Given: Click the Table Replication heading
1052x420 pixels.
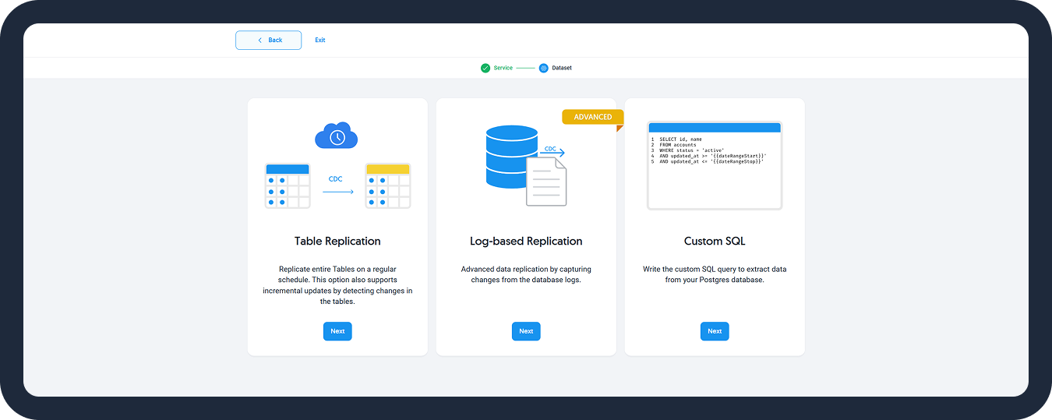Looking at the screenshot, I should pyautogui.click(x=337, y=241).
